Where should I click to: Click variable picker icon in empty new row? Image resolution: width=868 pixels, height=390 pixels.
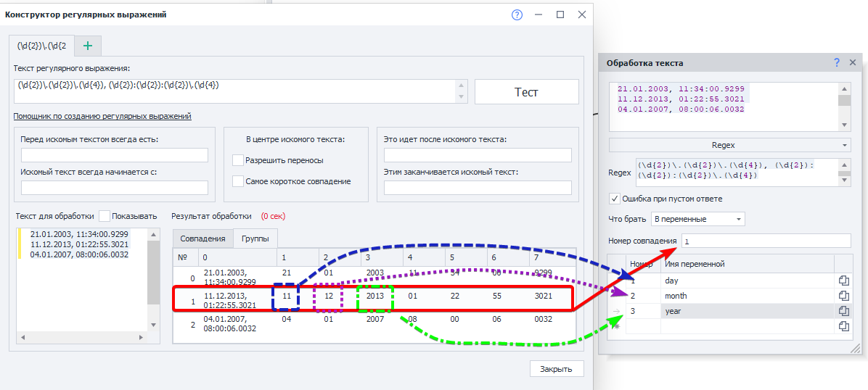click(843, 326)
